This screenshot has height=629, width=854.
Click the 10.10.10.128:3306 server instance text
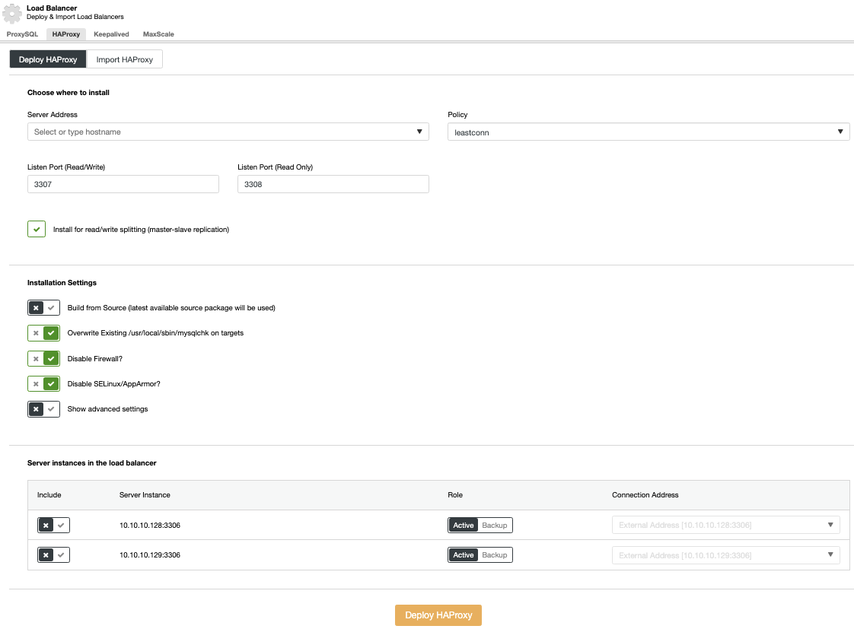(150, 525)
